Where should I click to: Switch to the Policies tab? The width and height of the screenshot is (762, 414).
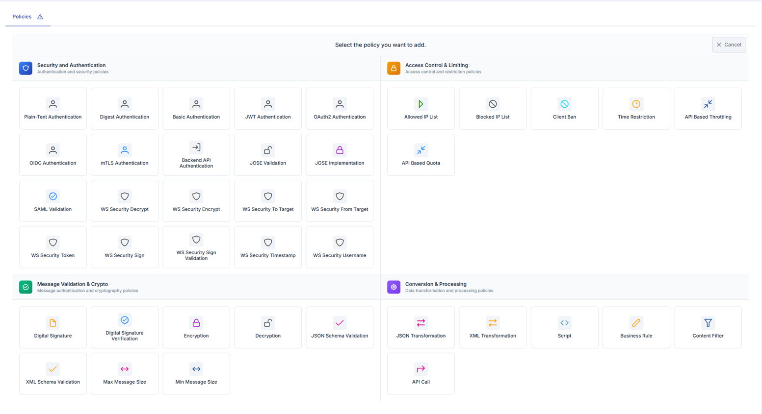[x=22, y=17]
